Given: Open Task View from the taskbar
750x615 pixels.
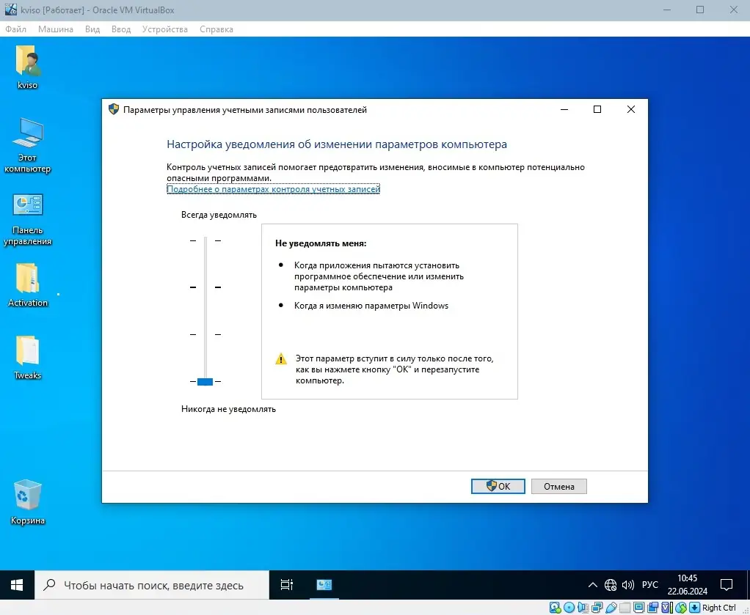Looking at the screenshot, I should 286,585.
